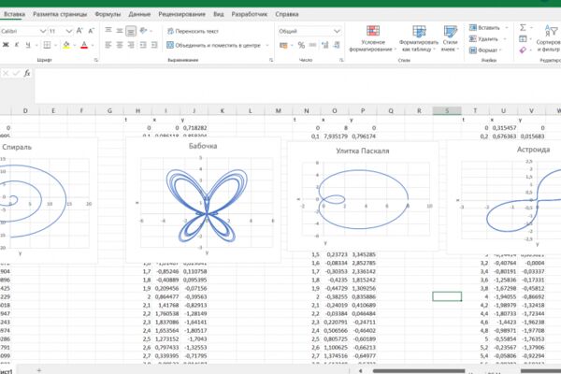Apply accounting number format
The image size is (561, 374).
click(x=283, y=46)
